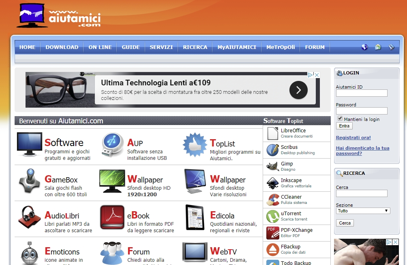
Task: Toggle the Mantieni la login checkbox
Action: (x=340, y=118)
